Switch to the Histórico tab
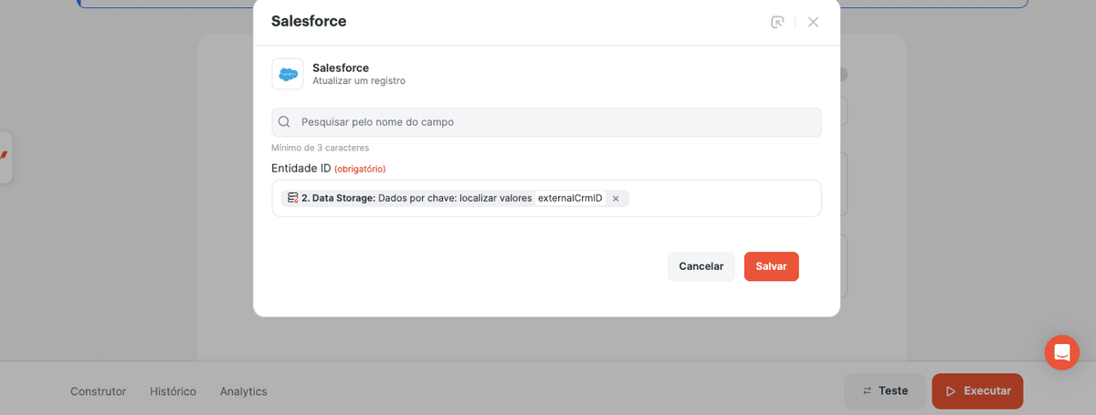 173,391
